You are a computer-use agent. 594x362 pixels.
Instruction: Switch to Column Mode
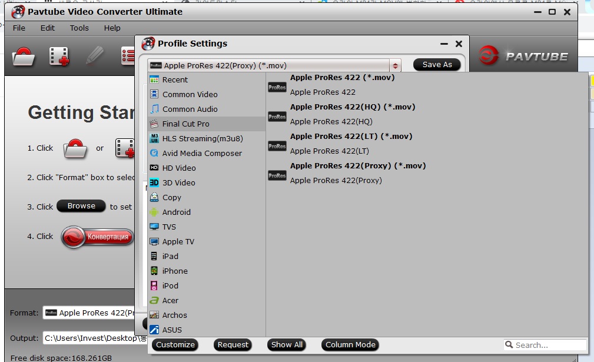(x=350, y=345)
